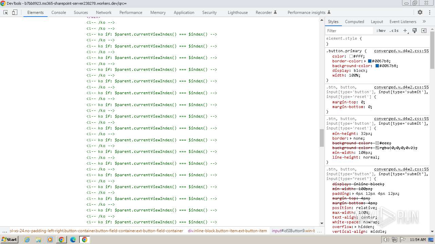Expand the overflow shorthand triangle
The width and height of the screenshot is (435, 244).
point(355,227)
